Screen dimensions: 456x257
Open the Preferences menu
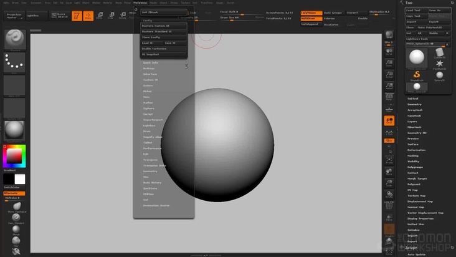point(140,2)
